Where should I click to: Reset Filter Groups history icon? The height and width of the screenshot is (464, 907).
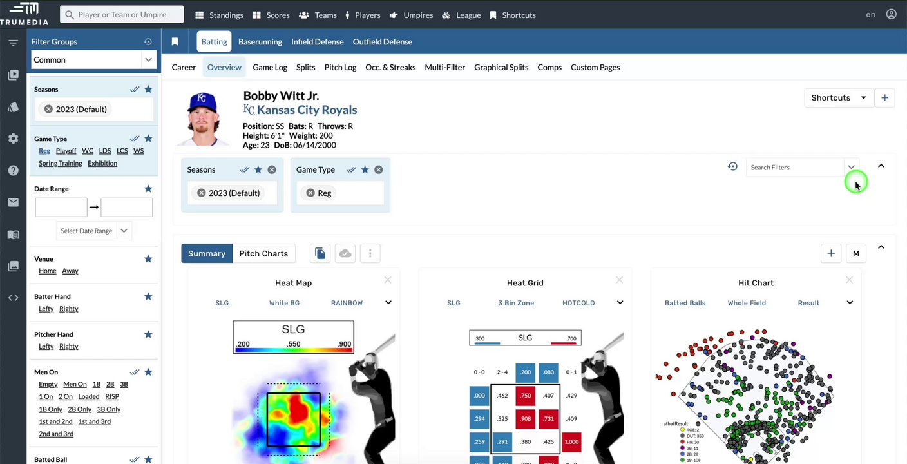[148, 41]
